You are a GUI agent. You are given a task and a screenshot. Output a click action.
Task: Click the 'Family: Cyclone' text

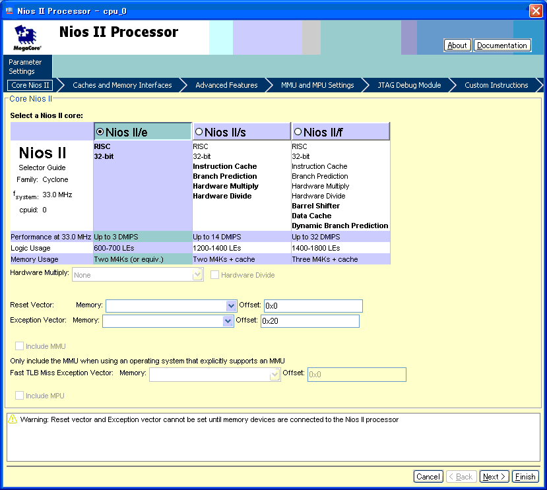[x=42, y=179]
